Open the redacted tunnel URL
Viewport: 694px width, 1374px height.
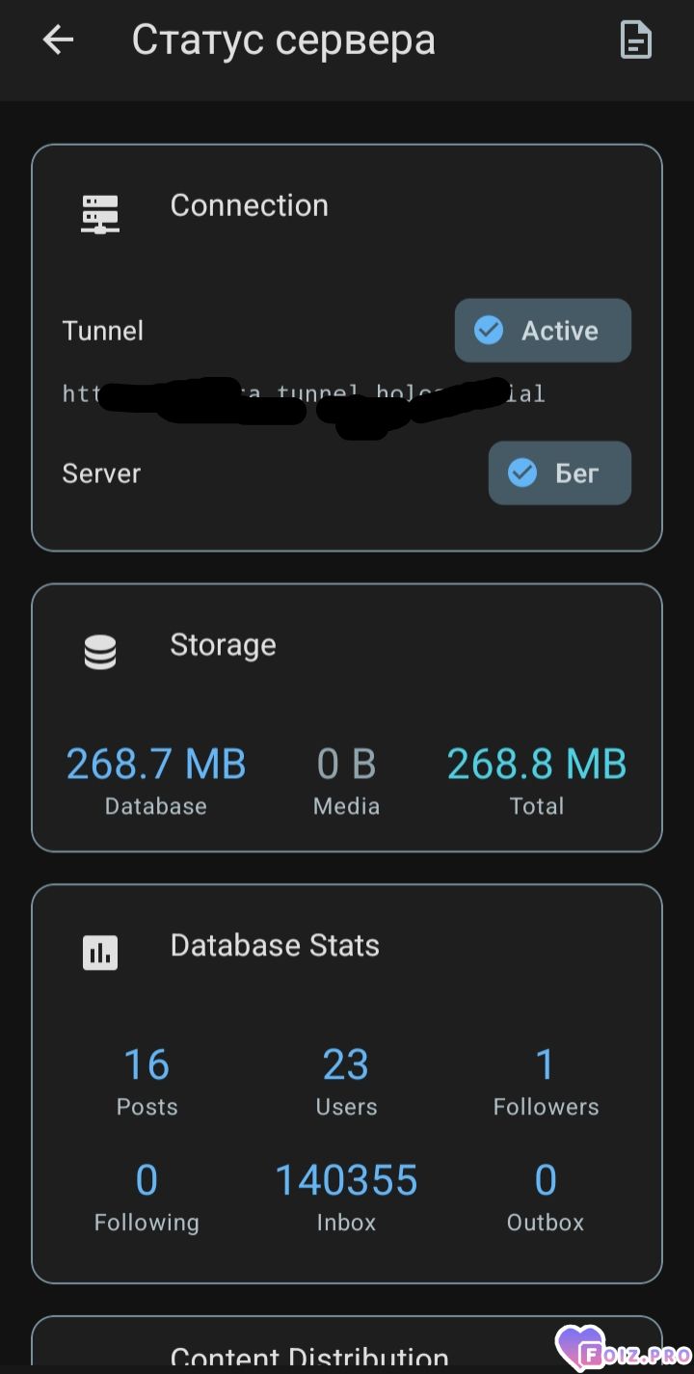(304, 394)
